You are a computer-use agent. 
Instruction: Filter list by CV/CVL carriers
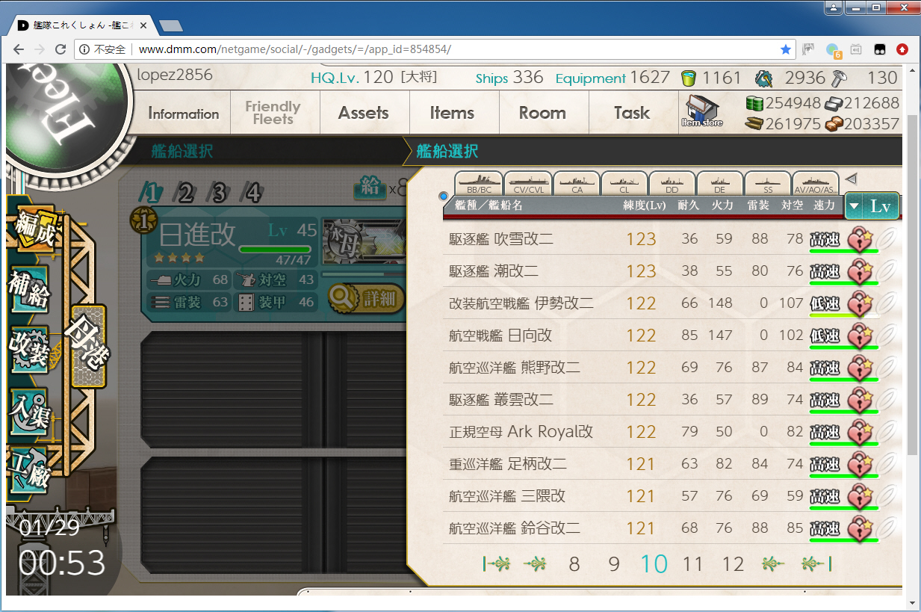pyautogui.click(x=528, y=183)
